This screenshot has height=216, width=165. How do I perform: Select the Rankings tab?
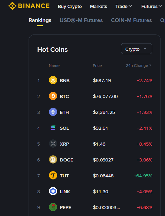point(40,20)
